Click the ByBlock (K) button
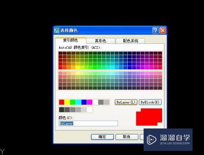Viewport: 204px width, 155px height. point(150,102)
